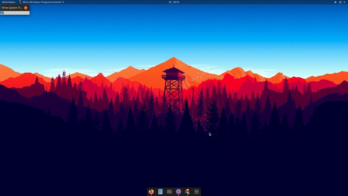Open the purple circular app in dock
Screen dimensions: 348x196
(x=178, y=192)
